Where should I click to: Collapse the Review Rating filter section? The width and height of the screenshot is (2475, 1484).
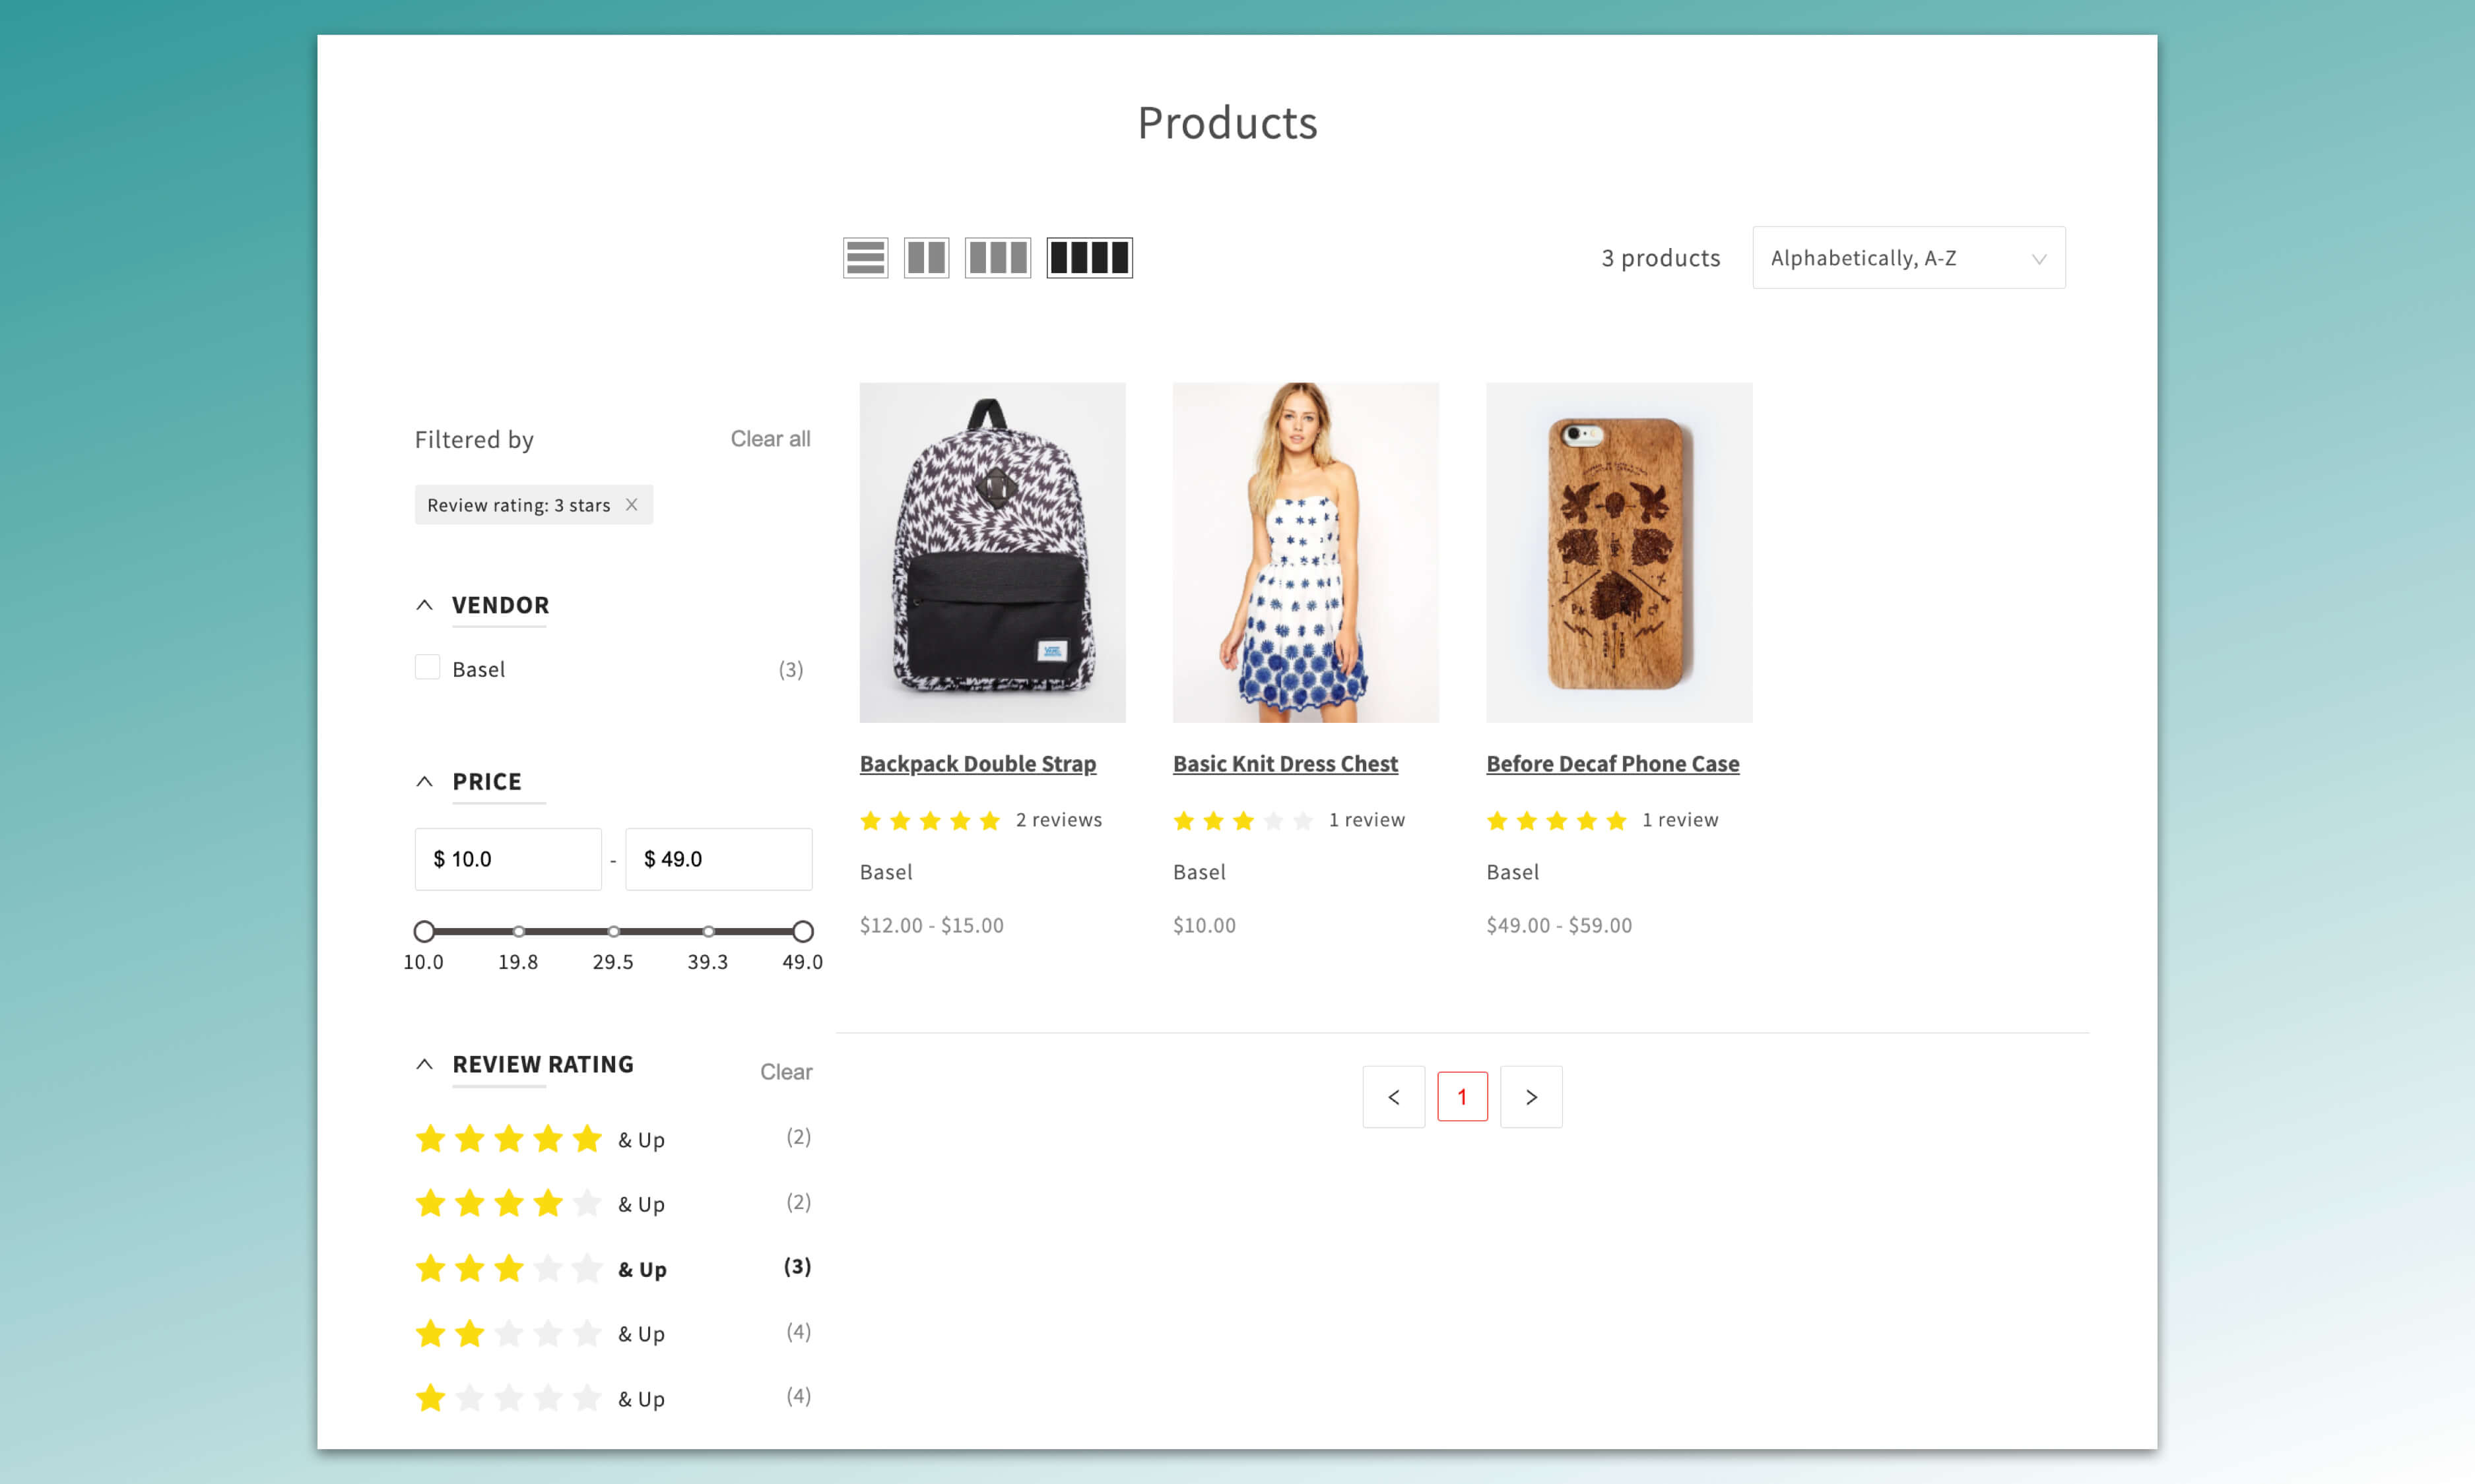pos(424,1064)
